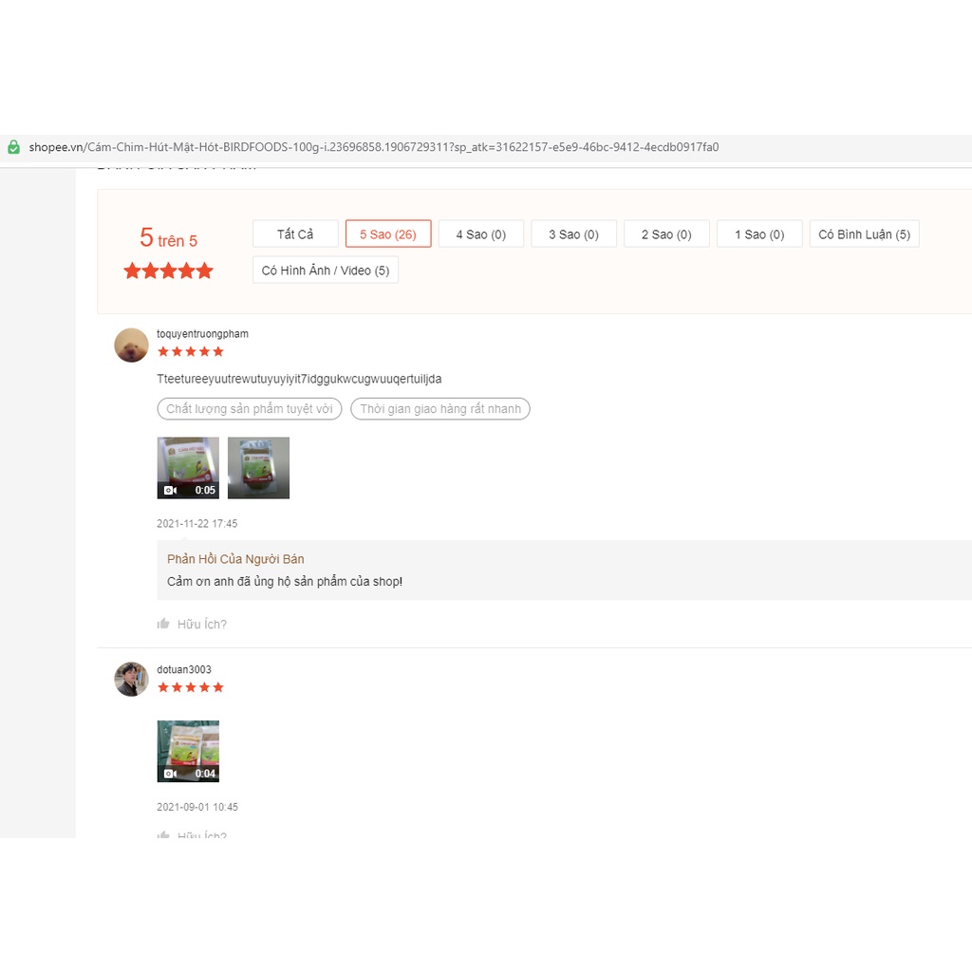Play the 0:05 review video
Screen dimensions: 972x972
pyautogui.click(x=188, y=468)
